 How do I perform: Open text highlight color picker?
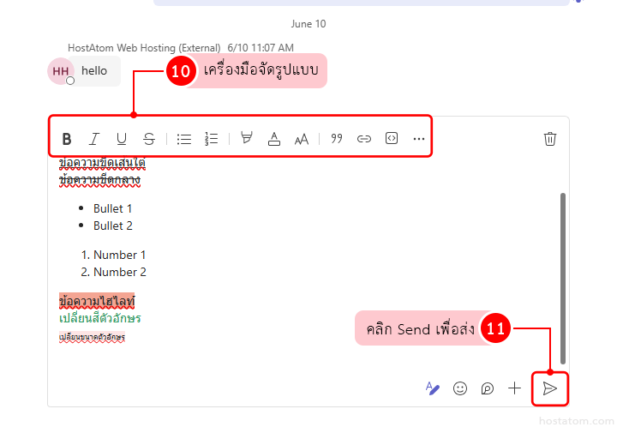coord(247,139)
